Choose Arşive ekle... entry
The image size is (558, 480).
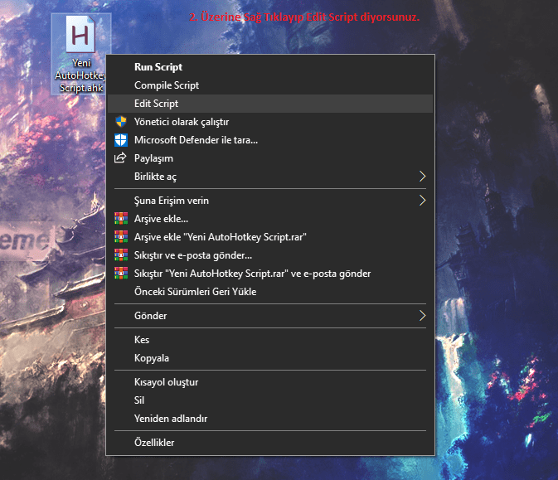(270, 219)
